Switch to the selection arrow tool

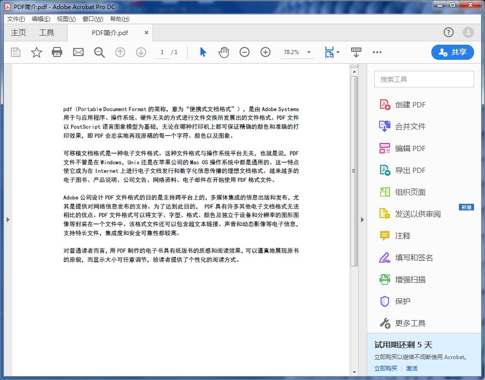coord(202,52)
